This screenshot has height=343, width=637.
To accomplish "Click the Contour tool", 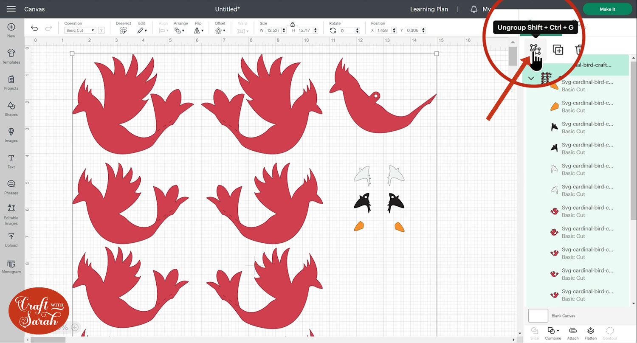I will pos(610,333).
